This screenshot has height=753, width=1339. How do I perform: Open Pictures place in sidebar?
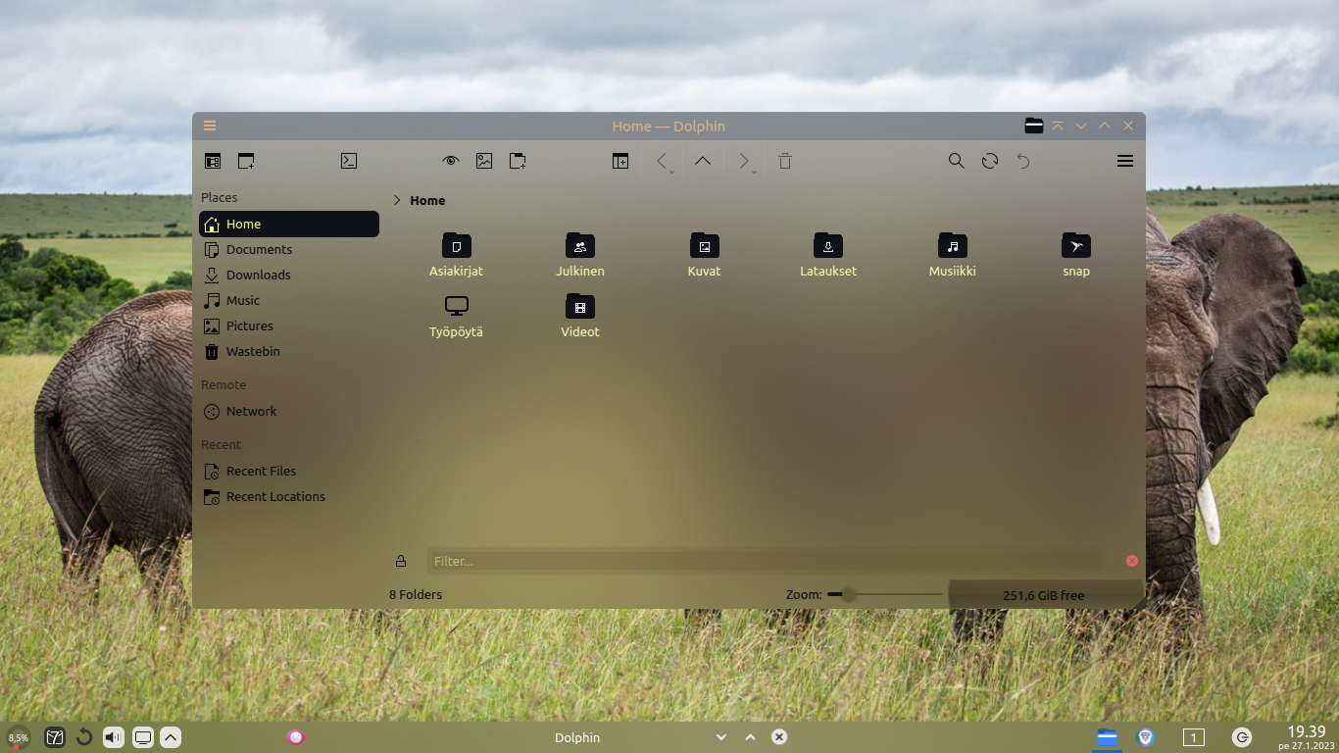[289, 326]
